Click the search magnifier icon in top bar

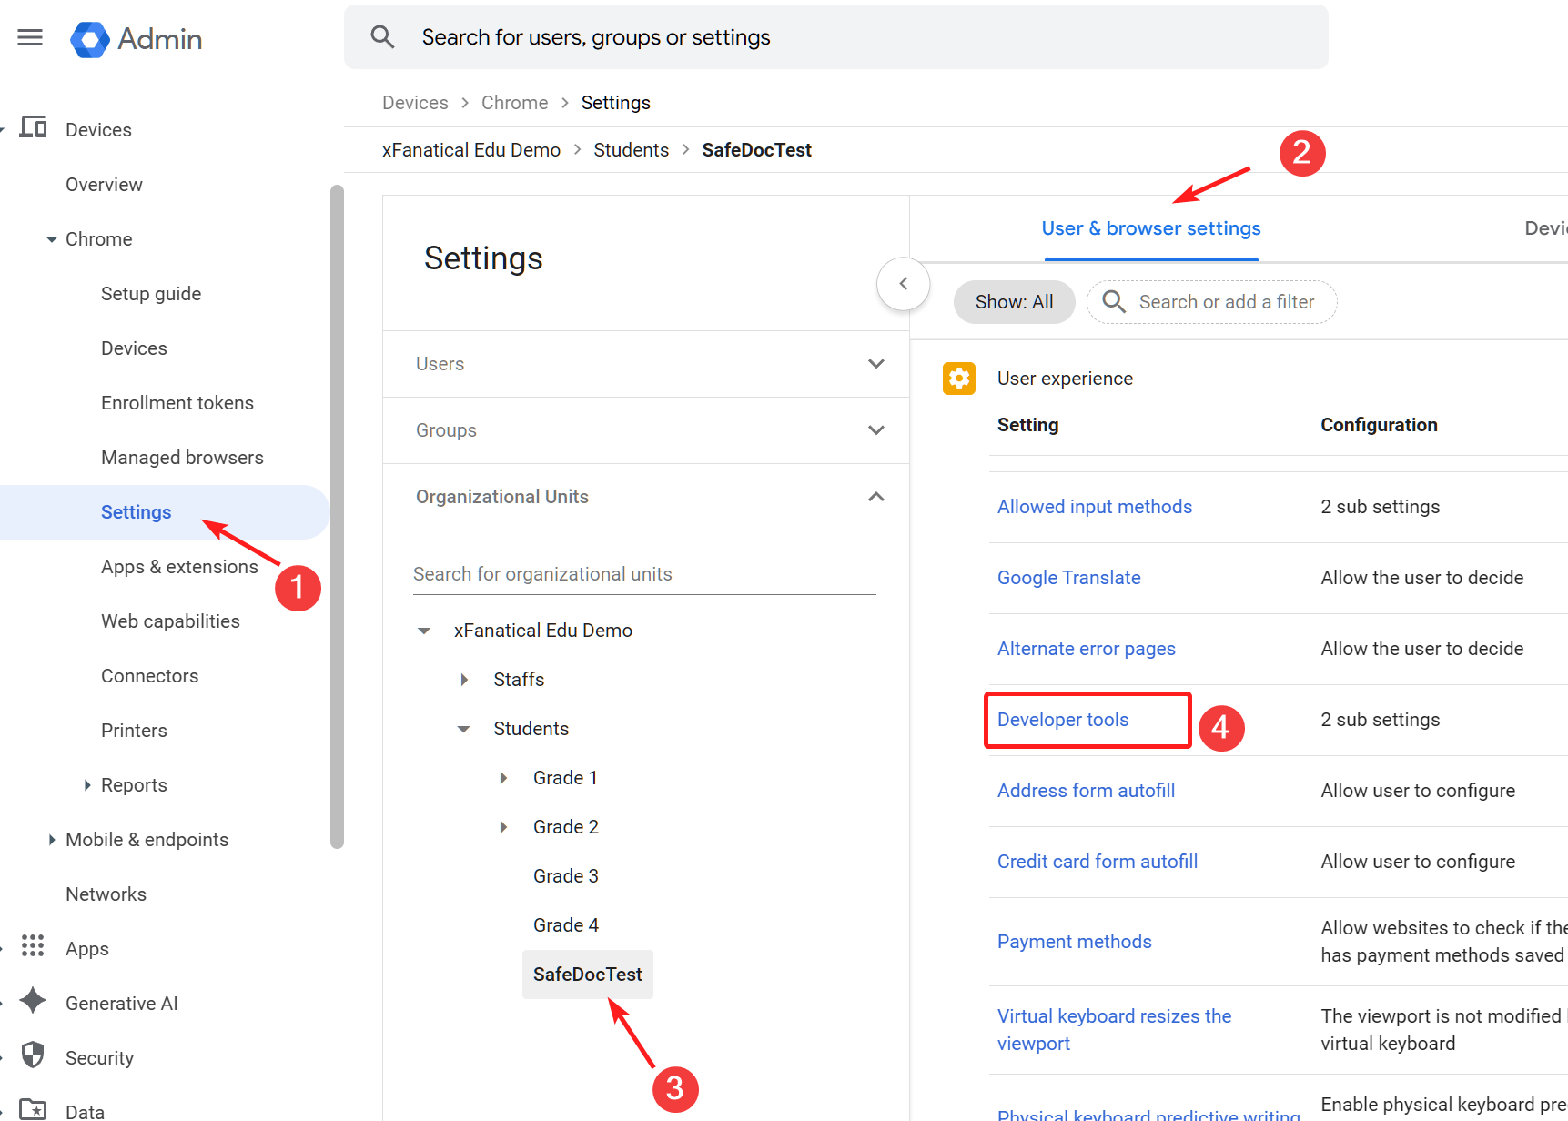click(x=382, y=37)
